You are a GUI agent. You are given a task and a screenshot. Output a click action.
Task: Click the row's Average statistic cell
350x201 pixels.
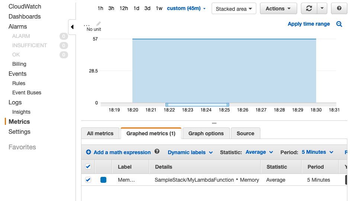coord(276,180)
